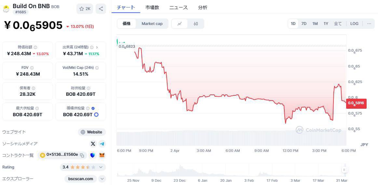Expand the Rating dropdown chevron
Viewport: 378px width, 185px height.
pyautogui.click(x=101, y=167)
